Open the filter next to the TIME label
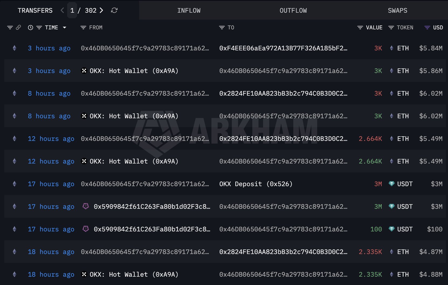 tap(39, 27)
